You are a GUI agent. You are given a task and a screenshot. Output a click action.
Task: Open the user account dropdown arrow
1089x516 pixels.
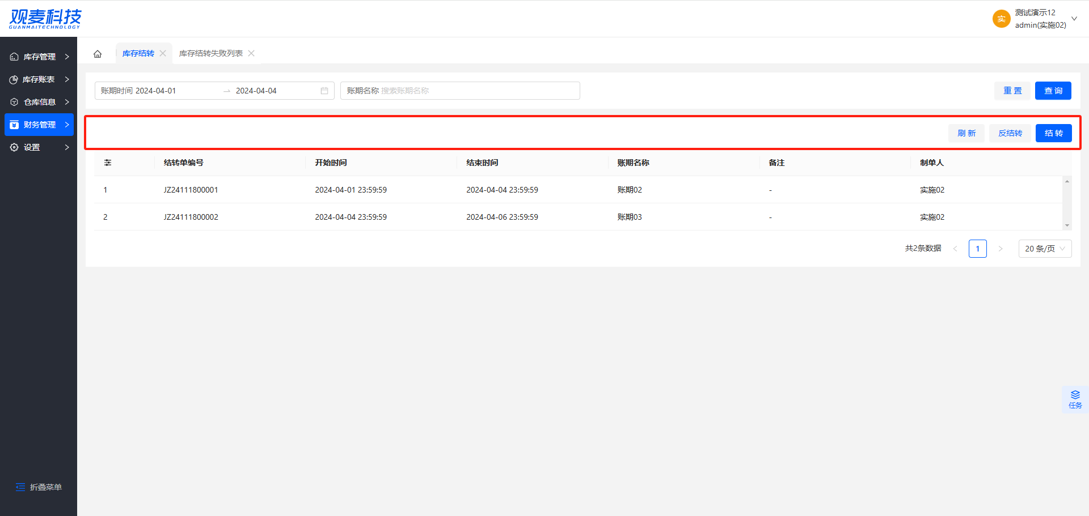point(1074,19)
